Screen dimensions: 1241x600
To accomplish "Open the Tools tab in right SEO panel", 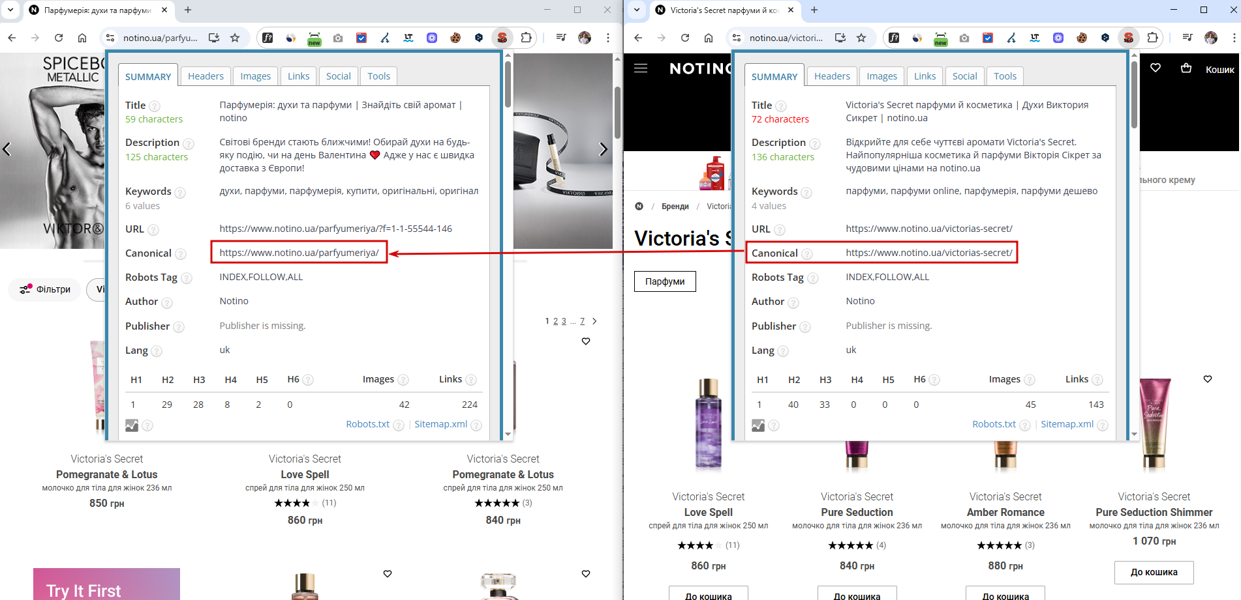I will [x=1005, y=76].
